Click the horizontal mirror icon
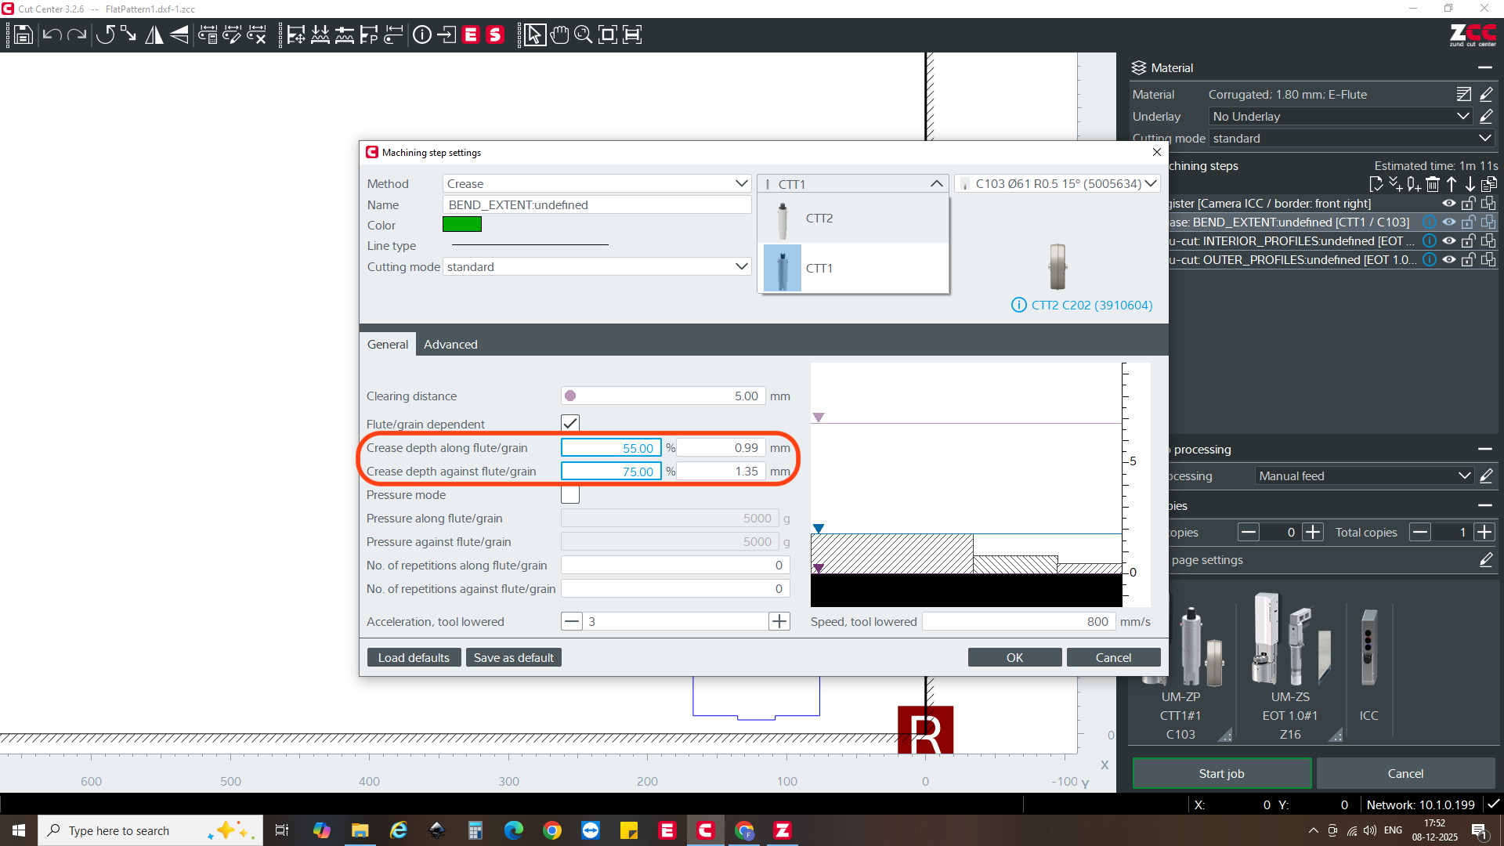The width and height of the screenshot is (1504, 846). (x=154, y=34)
